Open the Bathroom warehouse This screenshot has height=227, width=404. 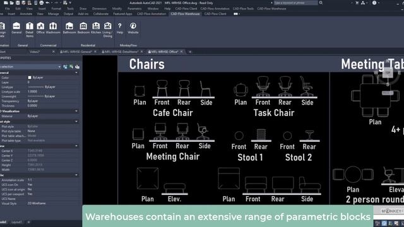[69, 28]
